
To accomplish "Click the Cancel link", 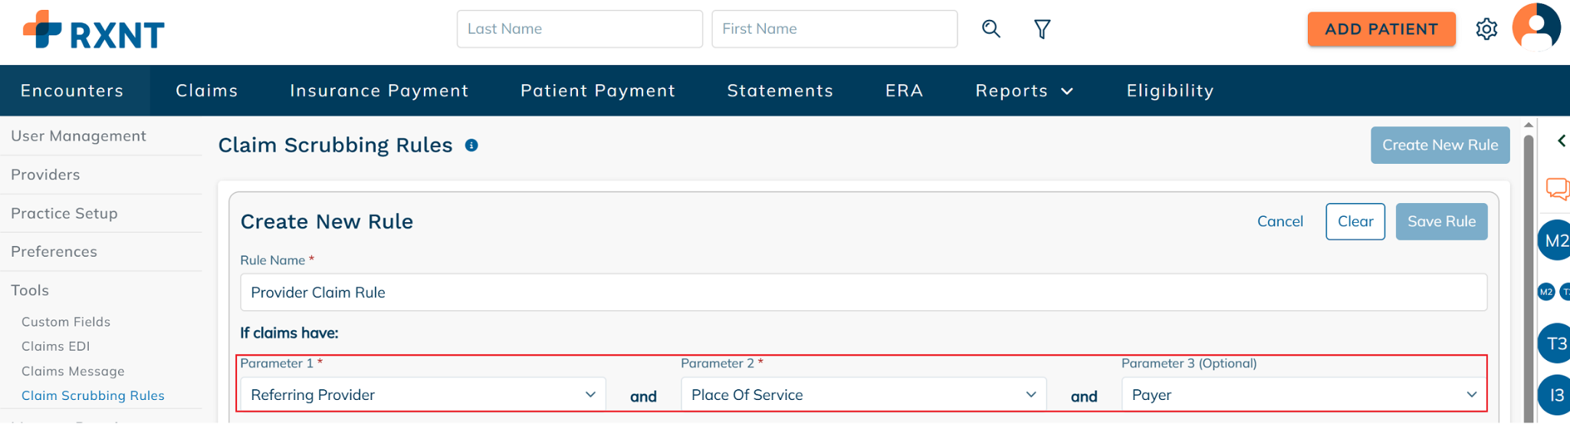I will pos(1280,221).
